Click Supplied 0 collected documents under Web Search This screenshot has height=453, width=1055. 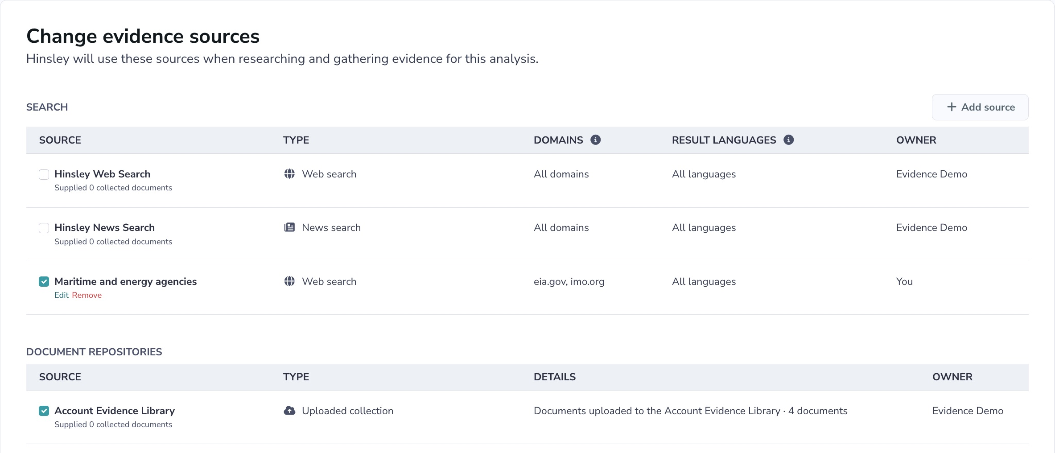coord(113,188)
